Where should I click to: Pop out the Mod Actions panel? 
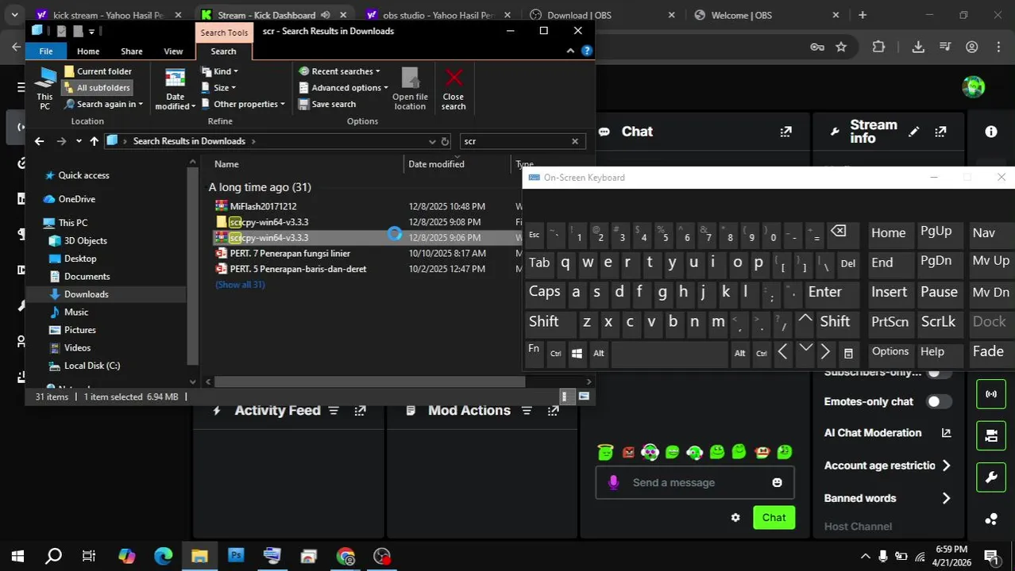pos(553,410)
